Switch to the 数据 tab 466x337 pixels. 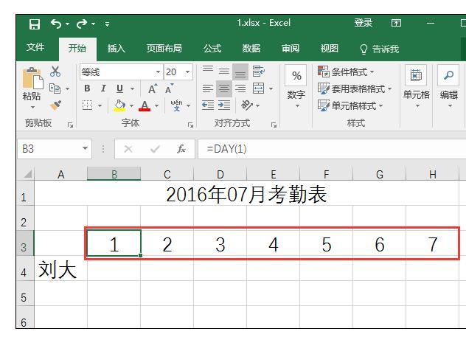click(x=251, y=49)
